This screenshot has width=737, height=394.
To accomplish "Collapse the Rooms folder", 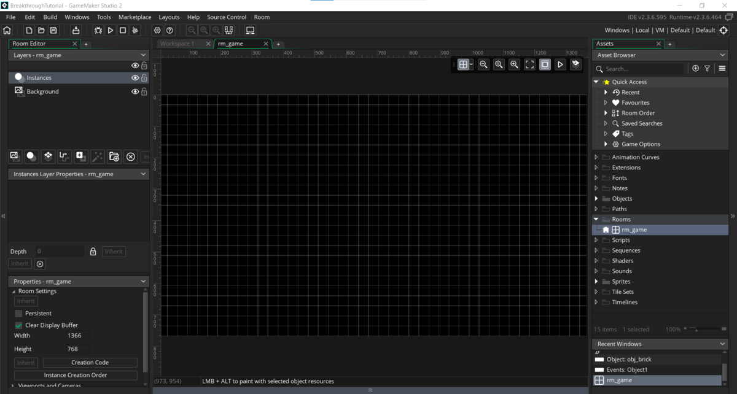I will 595,218.
